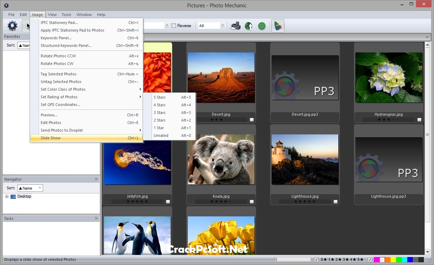The image size is (434, 265).
Task: Select Unrated in rating submenu
Action: (x=169, y=135)
